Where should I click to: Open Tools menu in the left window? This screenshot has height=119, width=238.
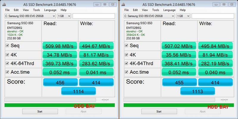point(37,10)
